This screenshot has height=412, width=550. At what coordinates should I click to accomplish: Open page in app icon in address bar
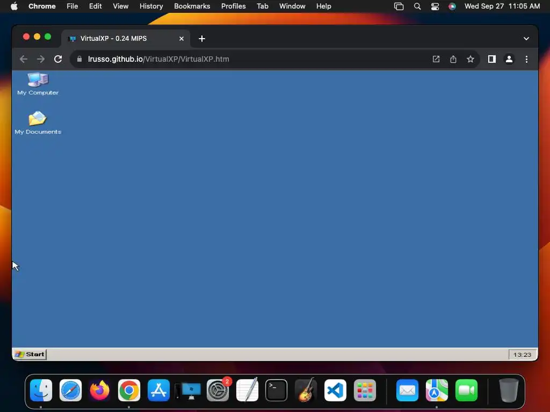tap(436, 59)
